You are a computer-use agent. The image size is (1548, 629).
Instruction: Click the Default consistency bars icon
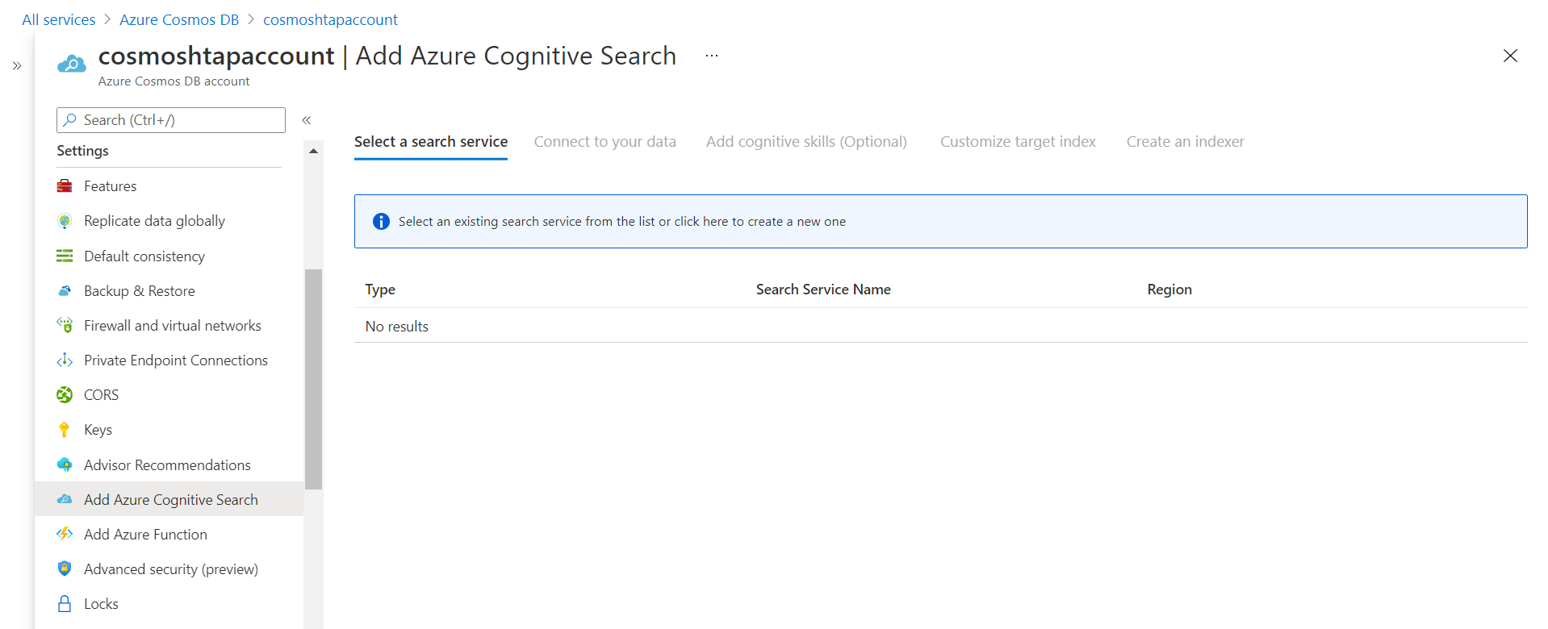click(65, 256)
